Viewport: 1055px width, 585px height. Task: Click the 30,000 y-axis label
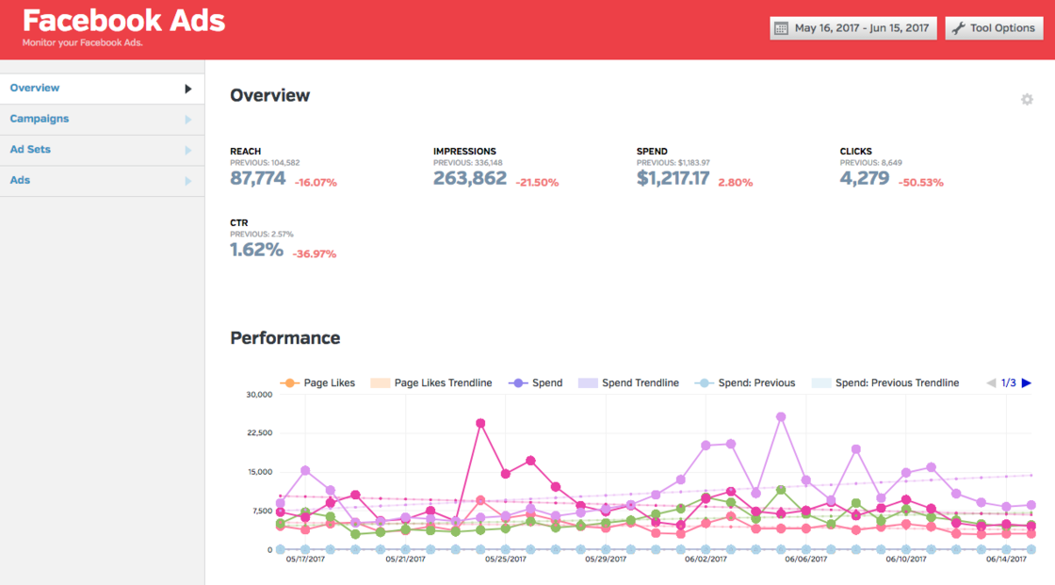259,395
